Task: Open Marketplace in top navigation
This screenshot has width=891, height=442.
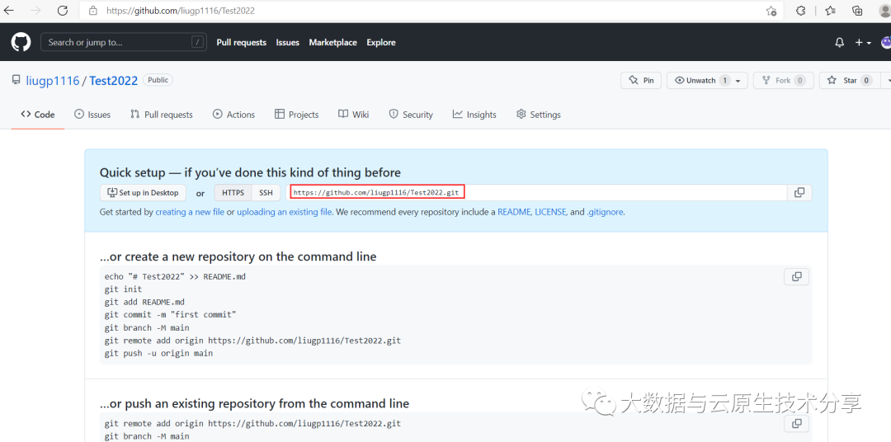Action: coord(333,43)
